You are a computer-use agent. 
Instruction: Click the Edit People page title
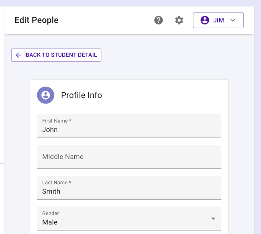(37, 20)
